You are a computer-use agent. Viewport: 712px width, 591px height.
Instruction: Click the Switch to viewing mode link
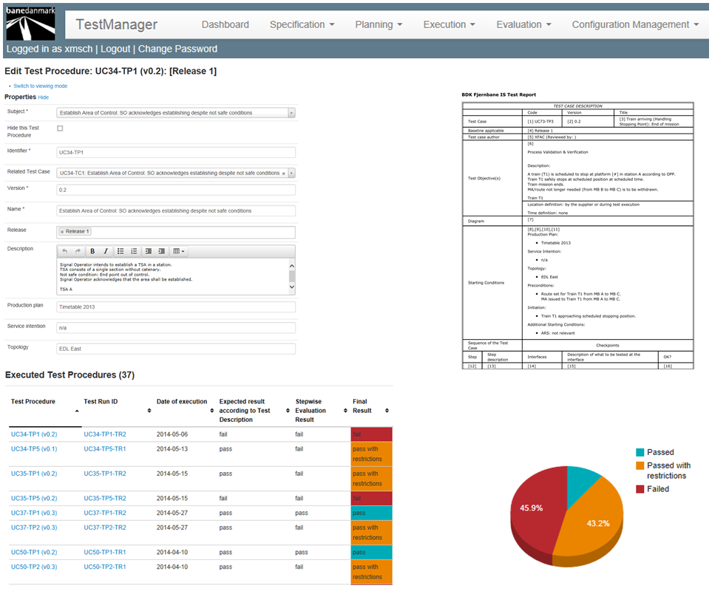(40, 86)
